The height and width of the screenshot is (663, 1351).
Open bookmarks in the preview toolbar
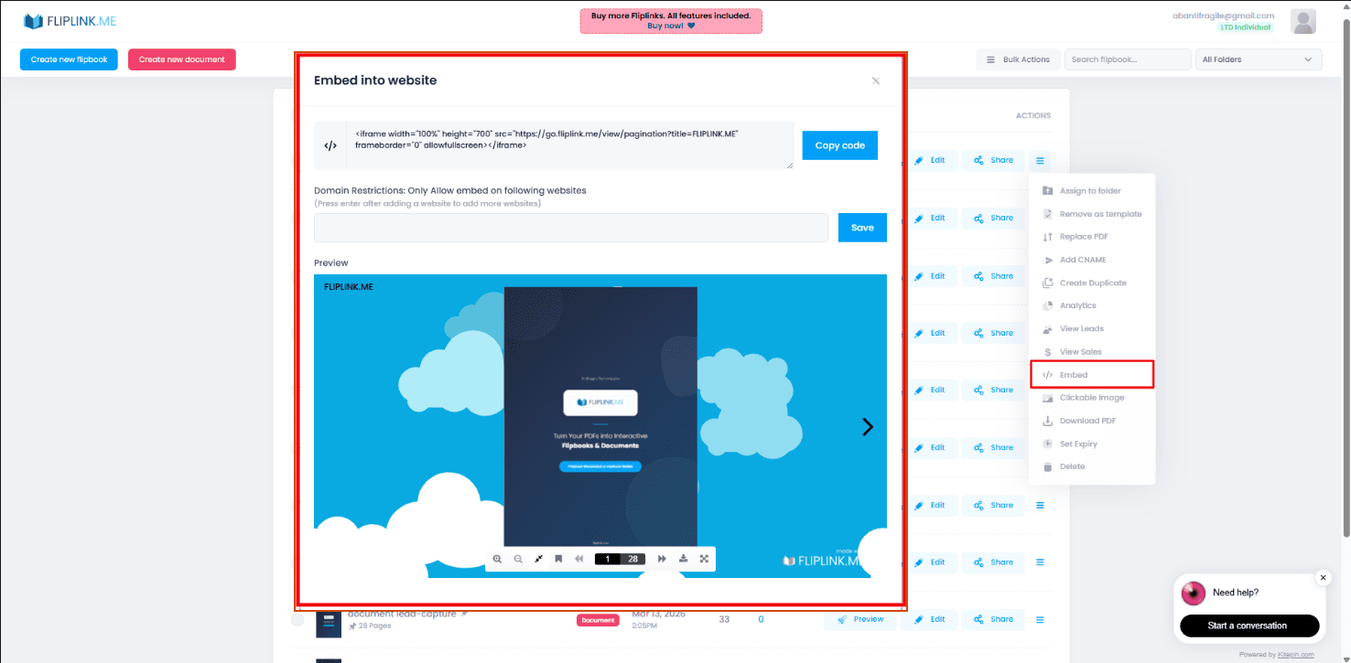tap(558, 559)
